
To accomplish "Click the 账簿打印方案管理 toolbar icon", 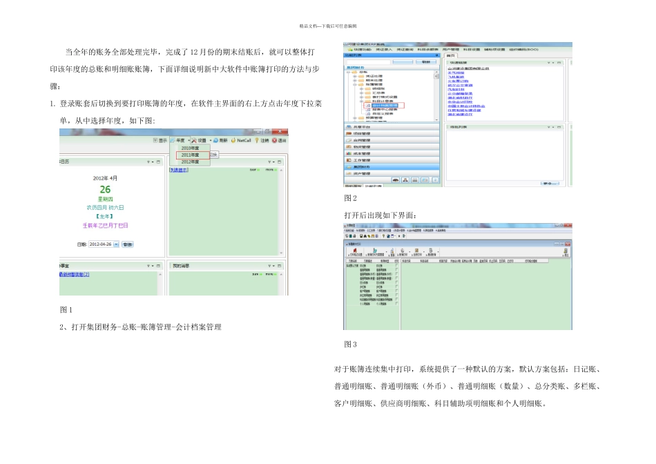I will pyautogui.click(x=374, y=250).
